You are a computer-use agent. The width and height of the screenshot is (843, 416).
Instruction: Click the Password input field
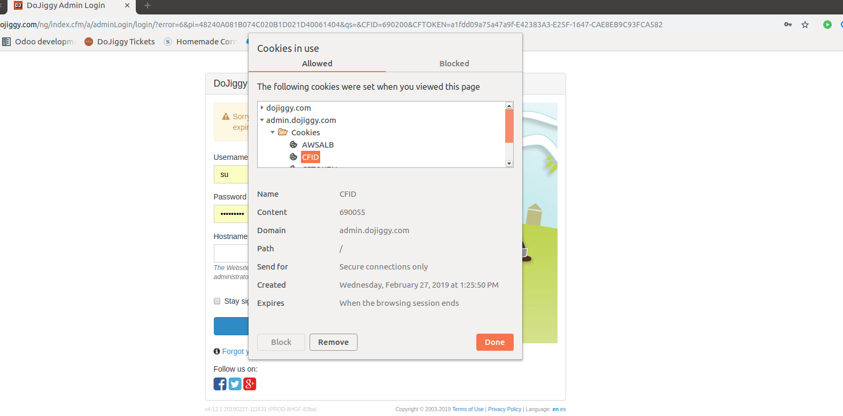pyautogui.click(x=231, y=214)
